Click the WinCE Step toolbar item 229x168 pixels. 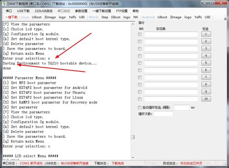[105, 17]
